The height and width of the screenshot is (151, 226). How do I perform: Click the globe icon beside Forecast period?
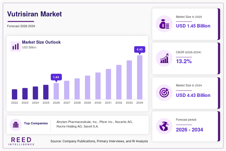pyautogui.click(x=164, y=126)
